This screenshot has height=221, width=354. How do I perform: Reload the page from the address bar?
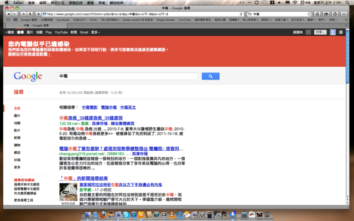[x=241, y=14]
